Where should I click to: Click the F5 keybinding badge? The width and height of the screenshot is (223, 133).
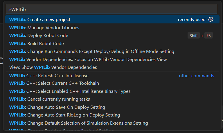pyautogui.click(x=208, y=36)
